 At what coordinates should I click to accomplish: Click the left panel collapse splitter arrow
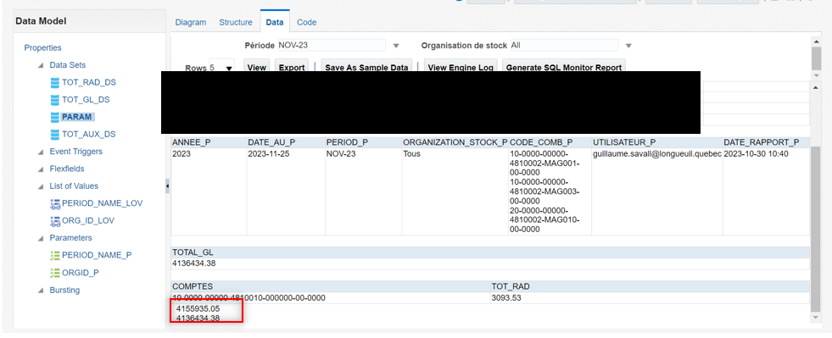[x=168, y=186]
